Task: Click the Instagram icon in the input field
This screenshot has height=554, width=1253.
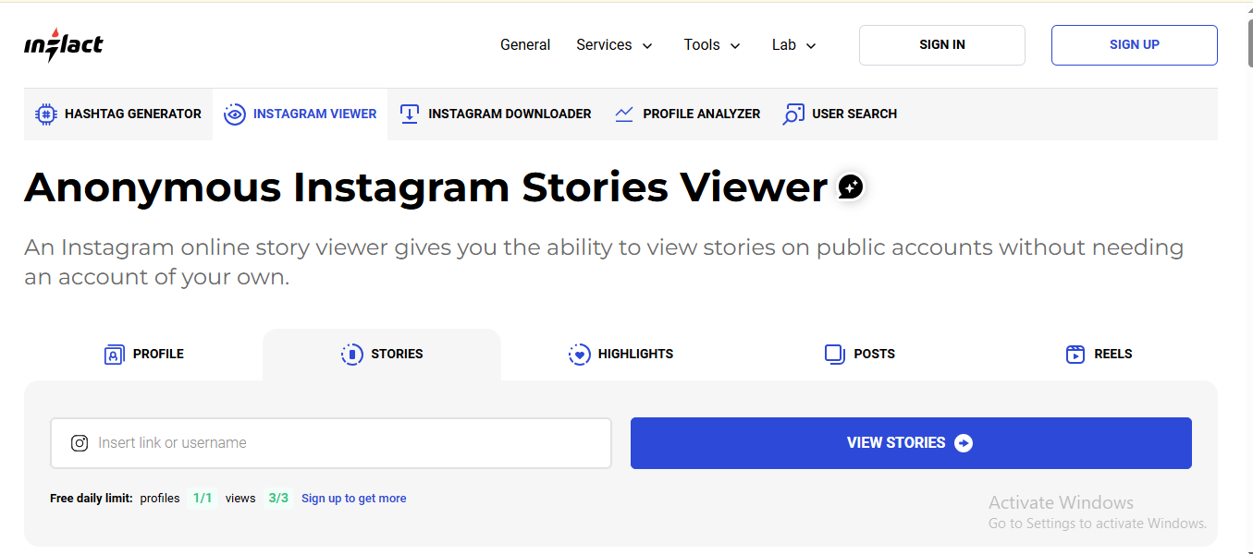Action: tap(80, 443)
